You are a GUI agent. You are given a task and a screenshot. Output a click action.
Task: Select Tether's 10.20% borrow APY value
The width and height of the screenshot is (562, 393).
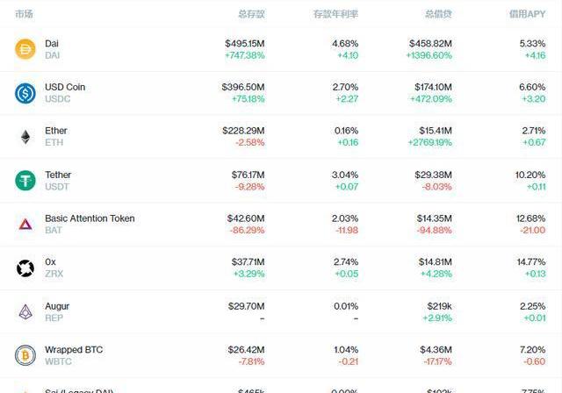click(x=529, y=175)
